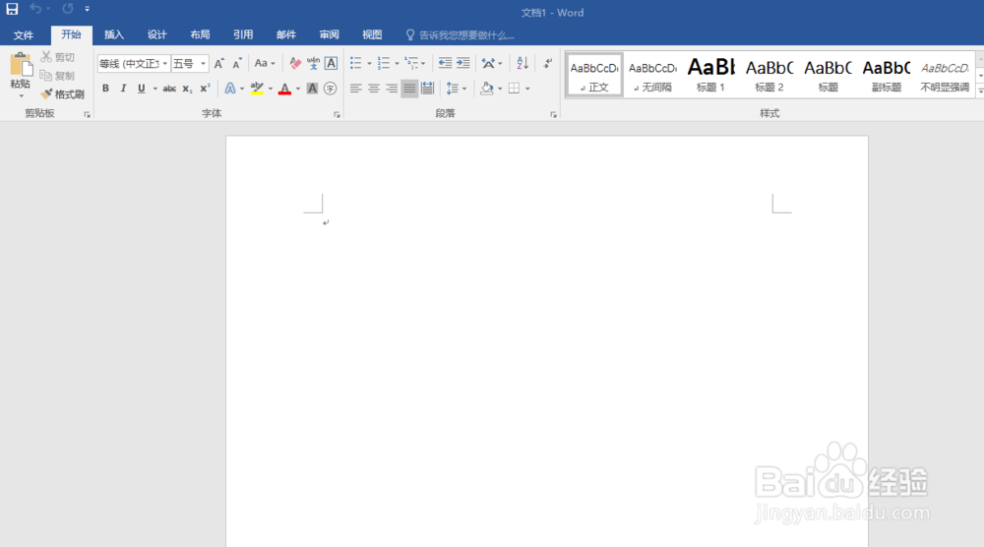The image size is (984, 547).
Task: Toggle italic formatting
Action: coord(124,89)
